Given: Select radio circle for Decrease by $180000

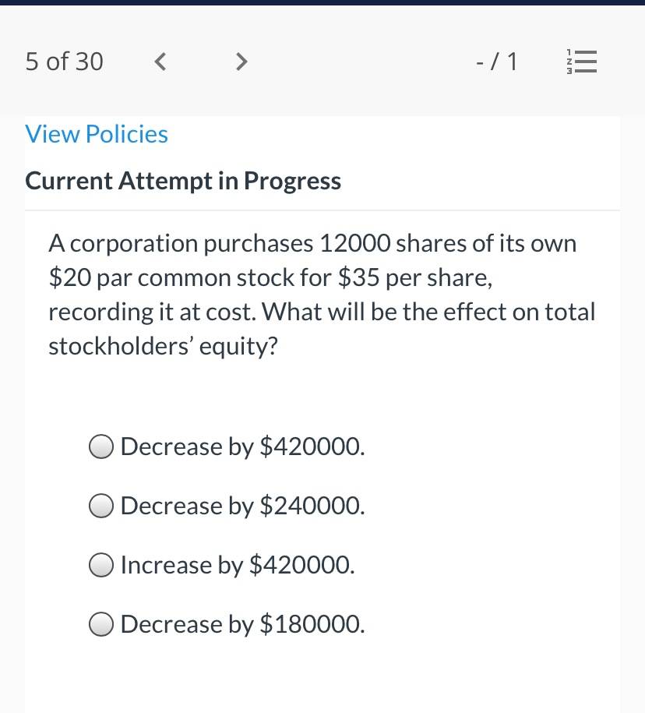Looking at the screenshot, I should 101,624.
